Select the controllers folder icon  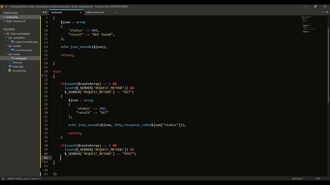point(10,38)
